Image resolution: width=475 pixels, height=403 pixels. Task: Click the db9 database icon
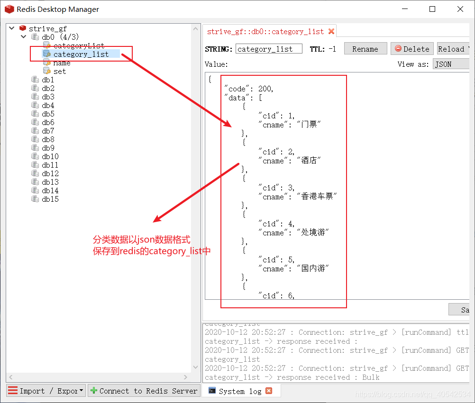(x=35, y=148)
